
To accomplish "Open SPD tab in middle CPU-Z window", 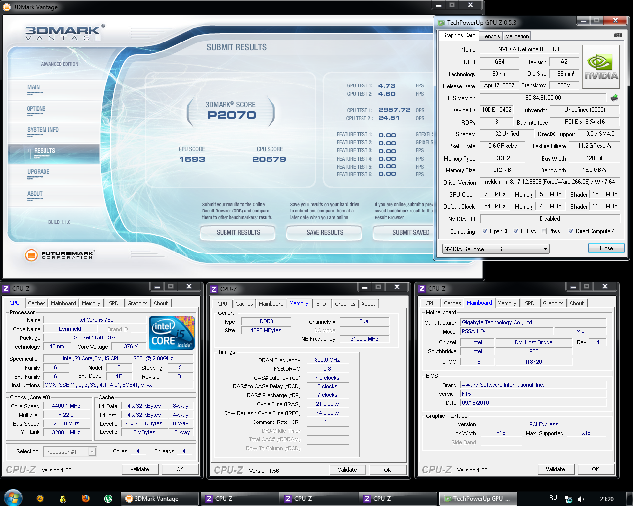I will 321,304.
